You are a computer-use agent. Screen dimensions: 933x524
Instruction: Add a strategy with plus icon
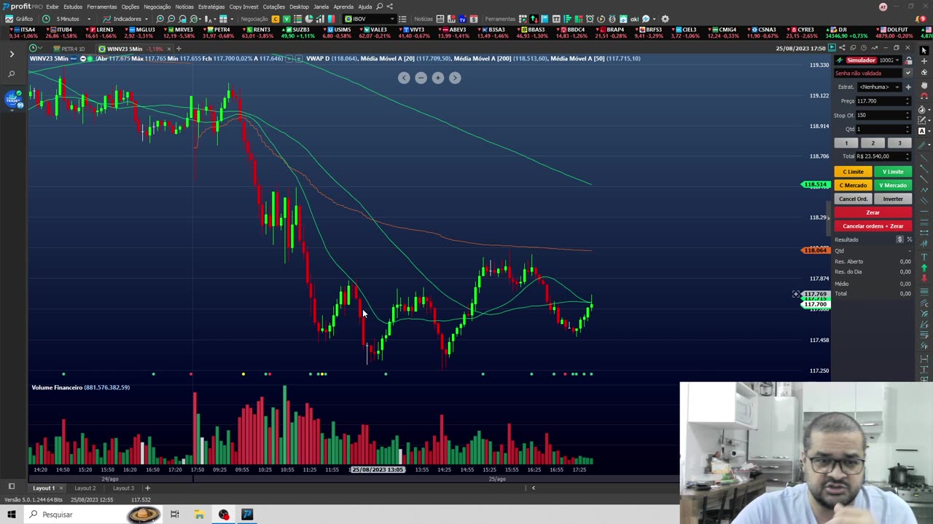pyautogui.click(x=907, y=87)
